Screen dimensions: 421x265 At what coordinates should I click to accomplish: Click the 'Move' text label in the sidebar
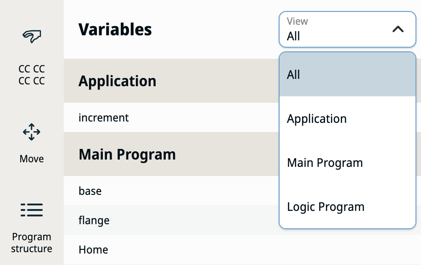(x=32, y=159)
